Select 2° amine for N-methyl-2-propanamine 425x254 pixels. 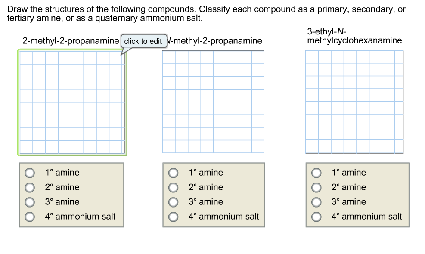pyautogui.click(x=173, y=187)
